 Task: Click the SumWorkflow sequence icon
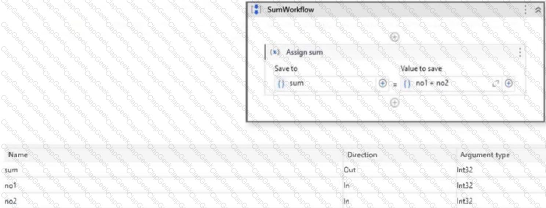pyautogui.click(x=256, y=10)
